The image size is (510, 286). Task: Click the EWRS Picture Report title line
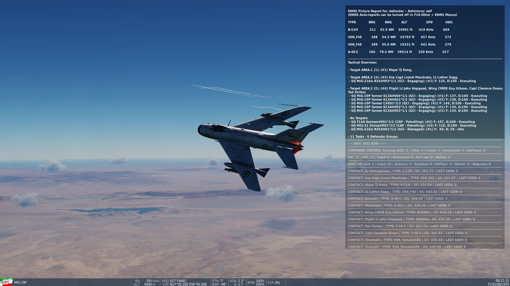point(390,11)
